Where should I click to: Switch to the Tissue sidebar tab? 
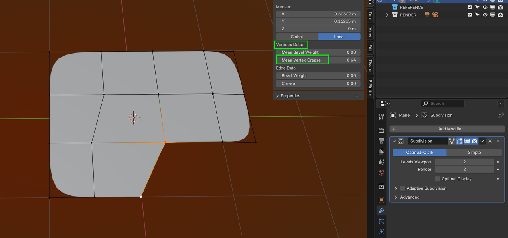(x=370, y=66)
